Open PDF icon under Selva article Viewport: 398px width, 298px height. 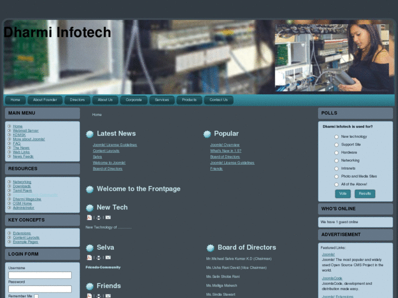89,258
